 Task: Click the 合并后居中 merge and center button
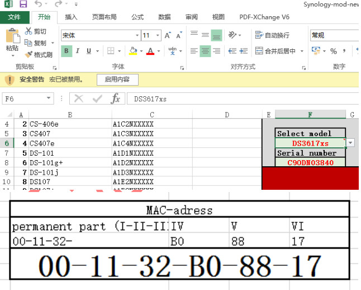[275, 51]
